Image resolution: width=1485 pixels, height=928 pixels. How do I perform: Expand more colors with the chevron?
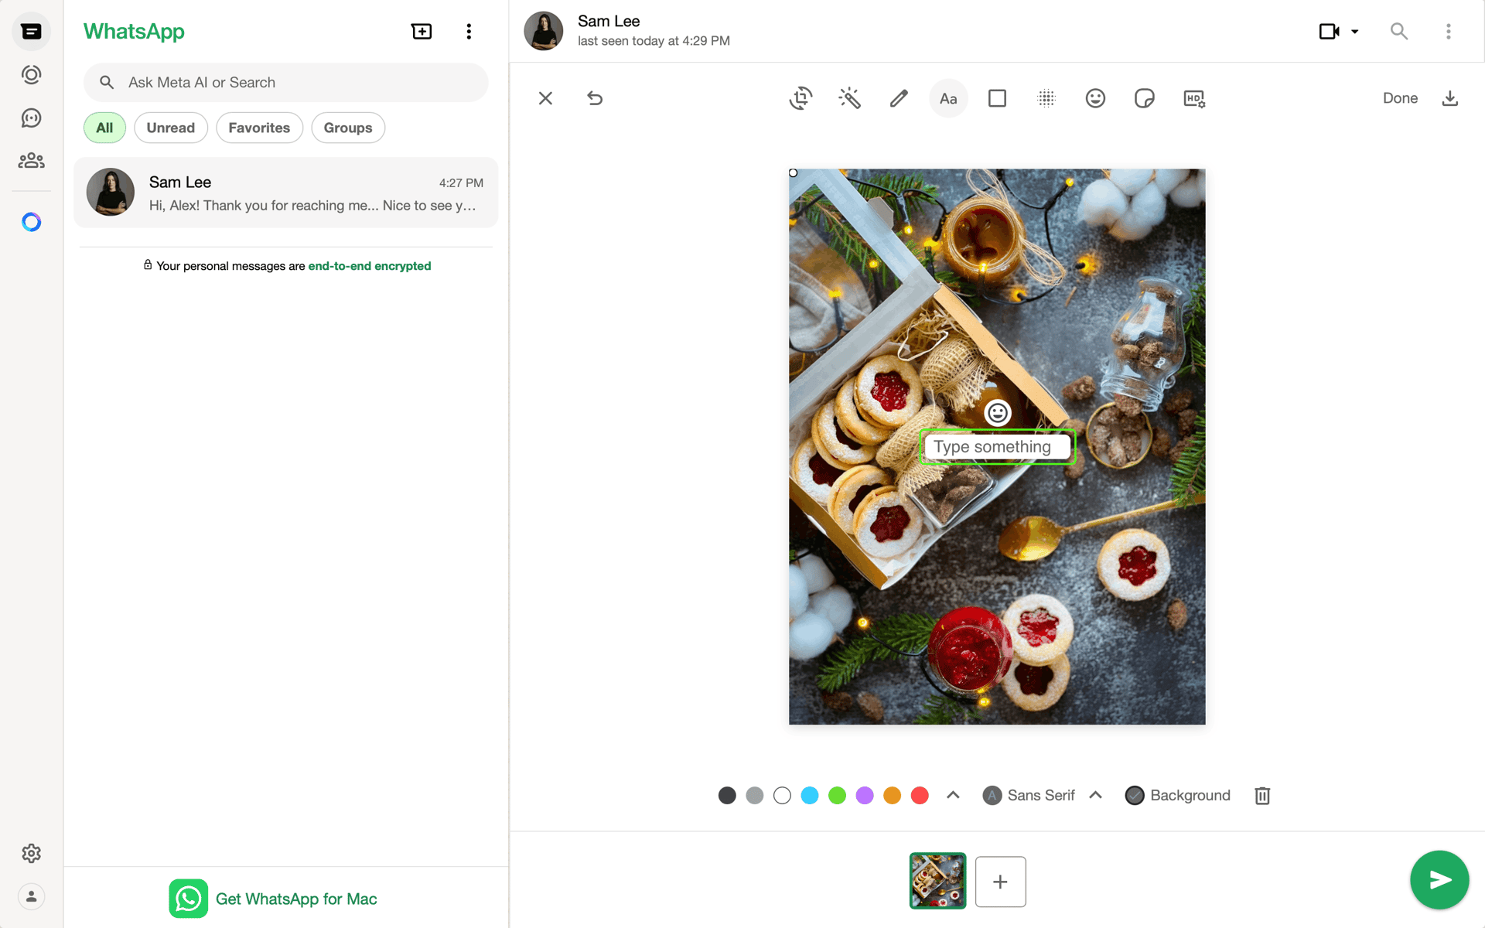(953, 795)
